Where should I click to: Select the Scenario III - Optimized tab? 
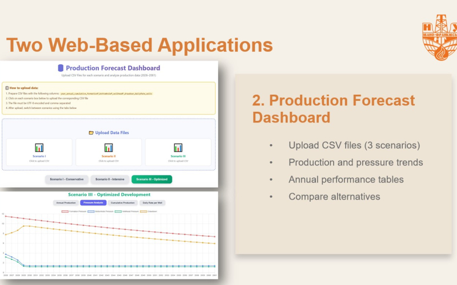(x=151, y=180)
